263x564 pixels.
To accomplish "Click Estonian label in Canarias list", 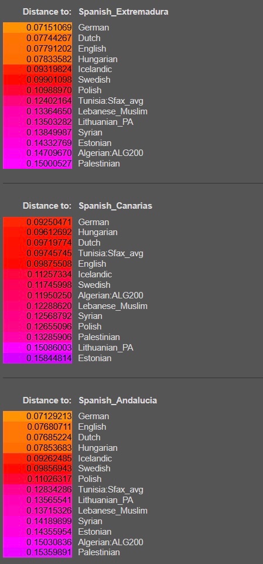I will pos(94,358).
